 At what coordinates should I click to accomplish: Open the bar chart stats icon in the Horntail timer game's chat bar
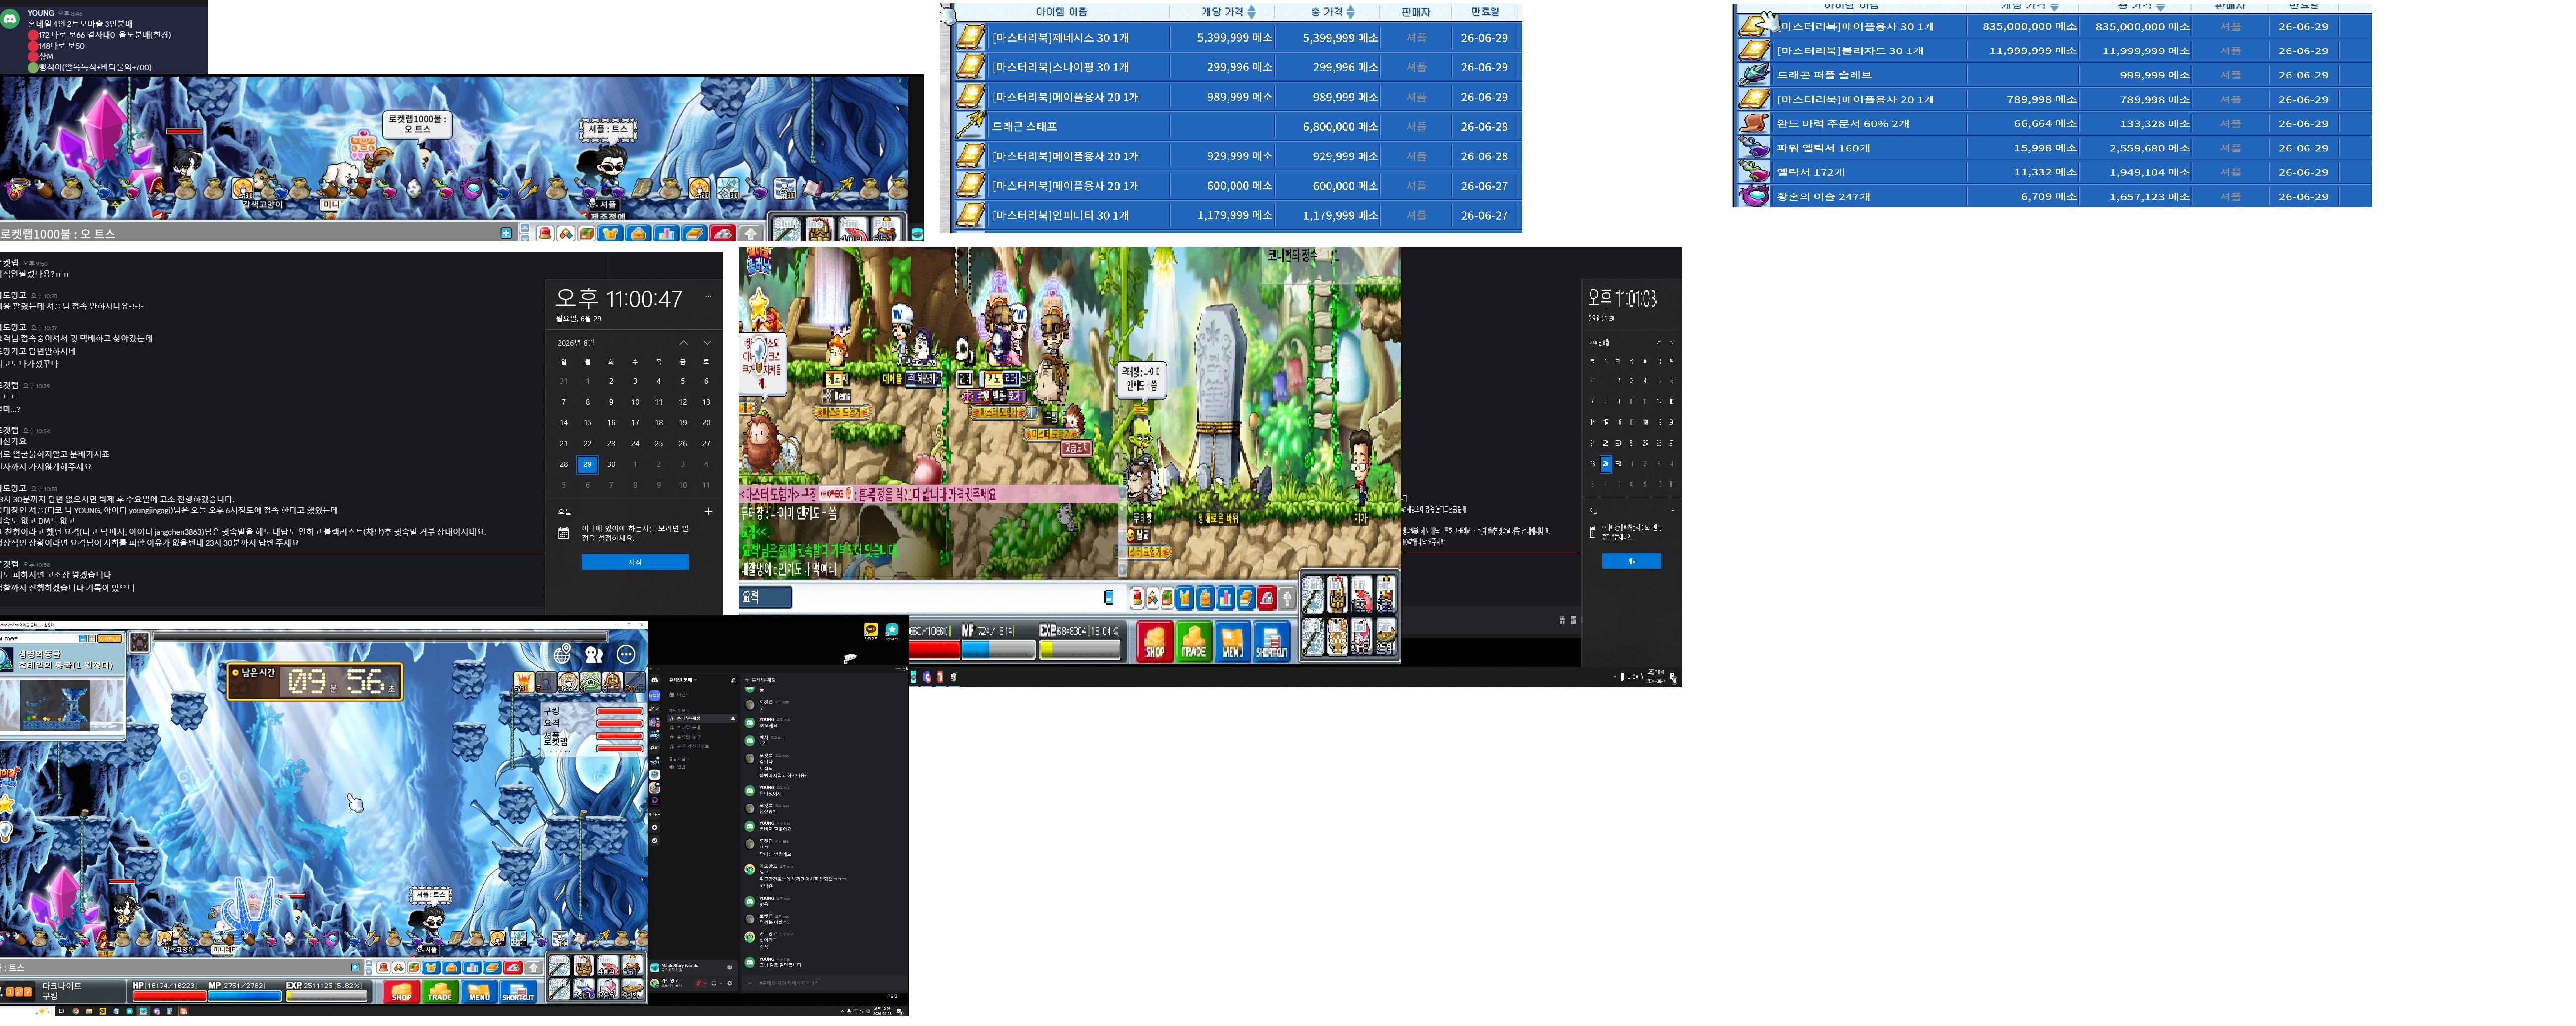click(472, 967)
